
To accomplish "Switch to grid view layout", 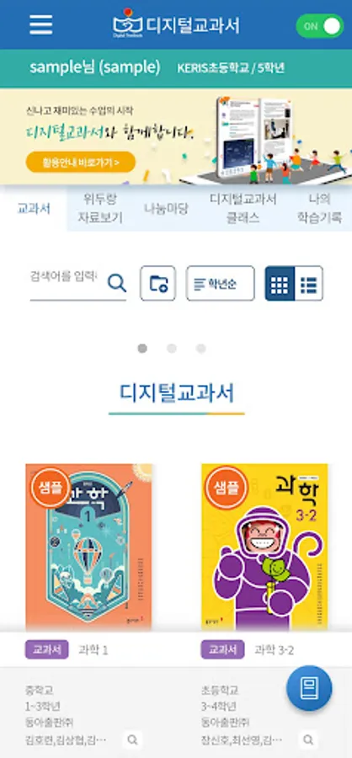I will (x=280, y=283).
